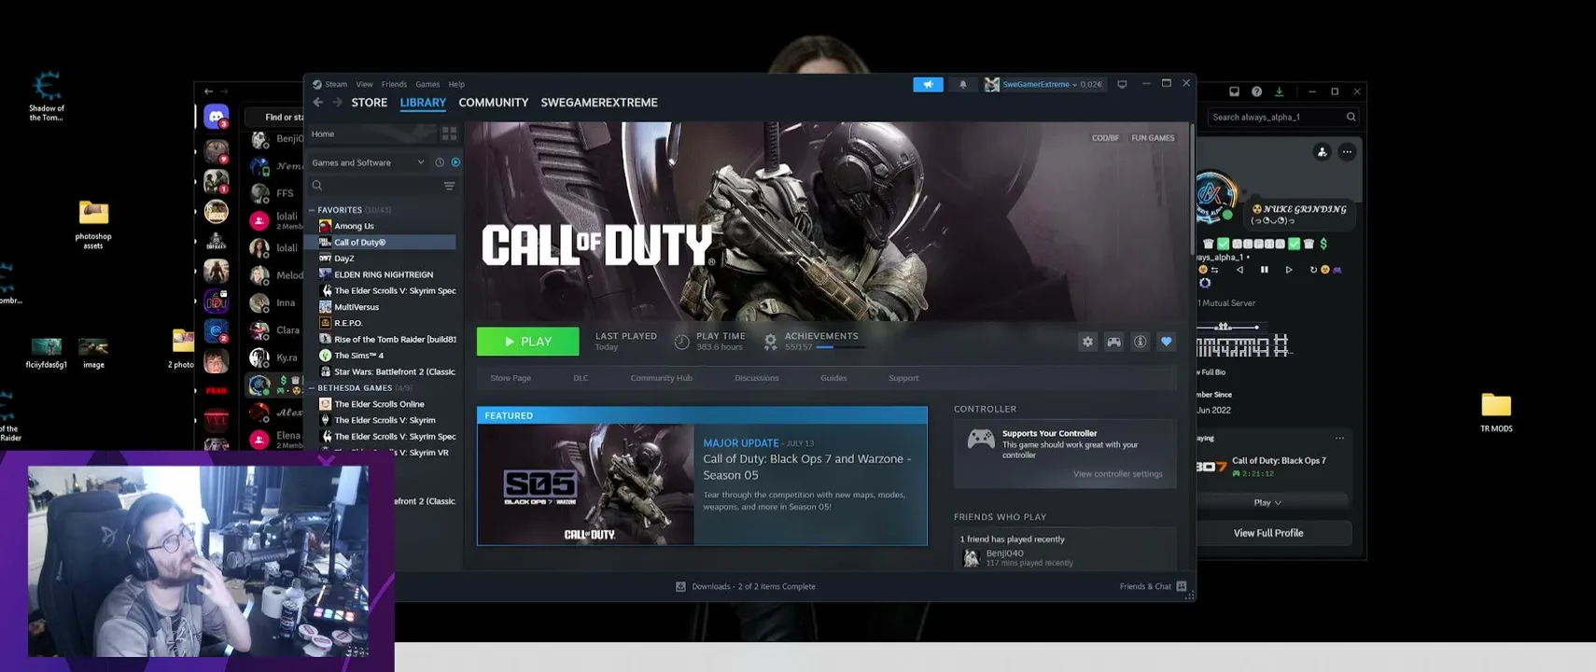Image resolution: width=1596 pixels, height=672 pixels.
Task: Open more options on Discord profile card
Action: [x=1347, y=152]
